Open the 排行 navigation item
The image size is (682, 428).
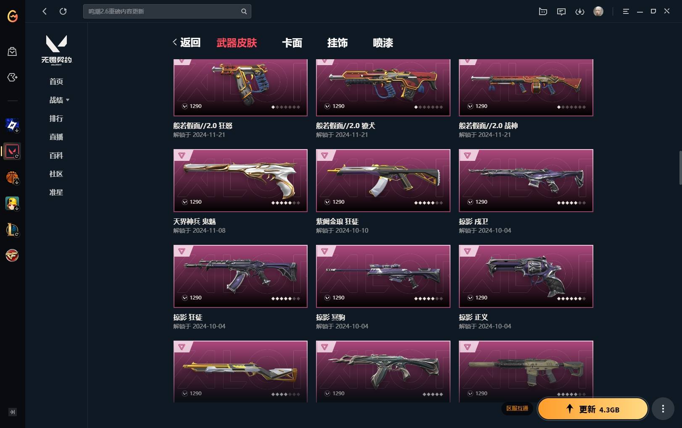[56, 118]
